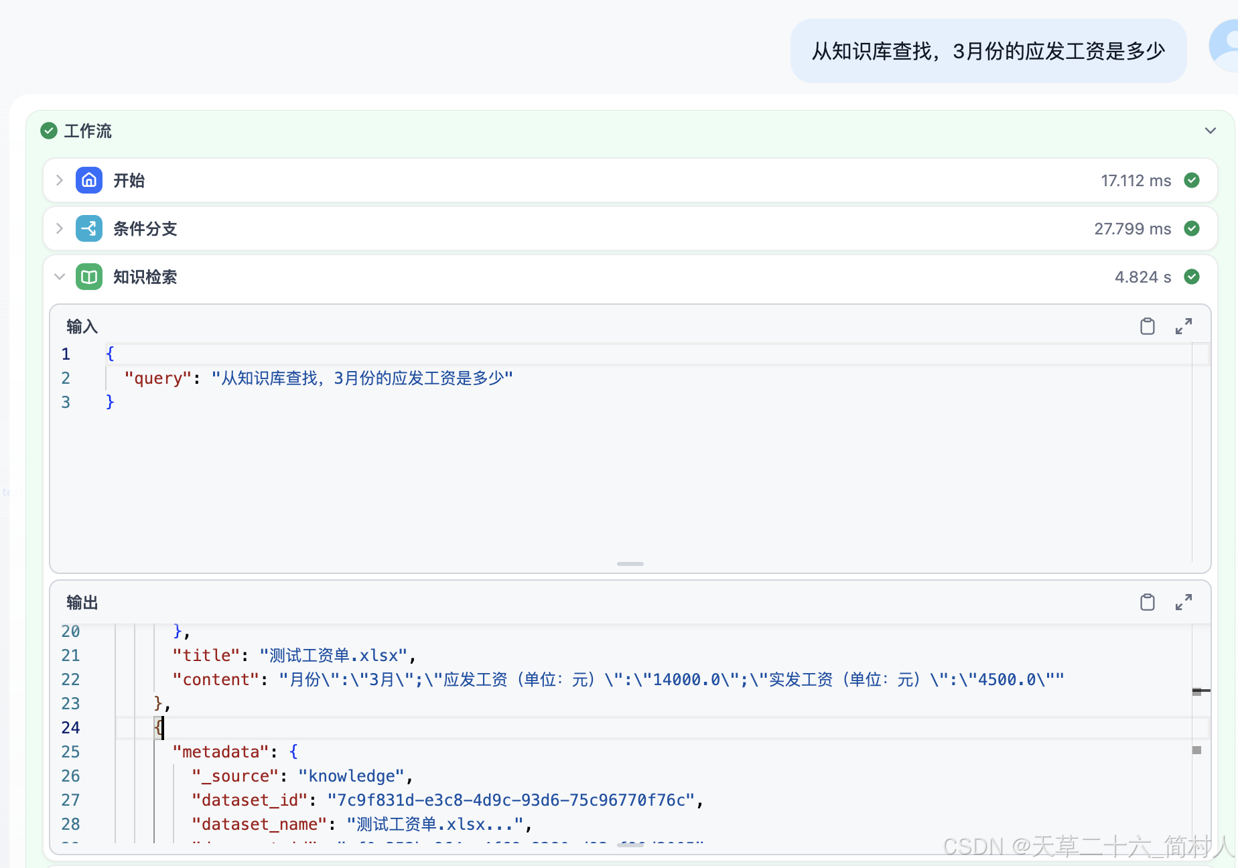Click the "dataset_name" key on line 28
This screenshot has height=868, width=1238.
click(259, 824)
